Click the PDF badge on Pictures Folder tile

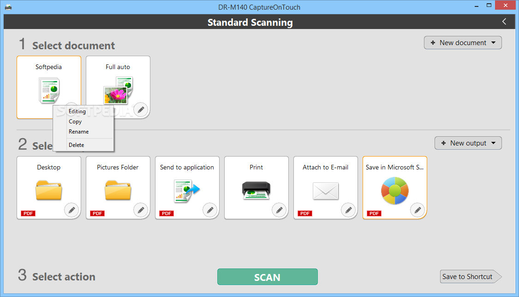point(97,213)
